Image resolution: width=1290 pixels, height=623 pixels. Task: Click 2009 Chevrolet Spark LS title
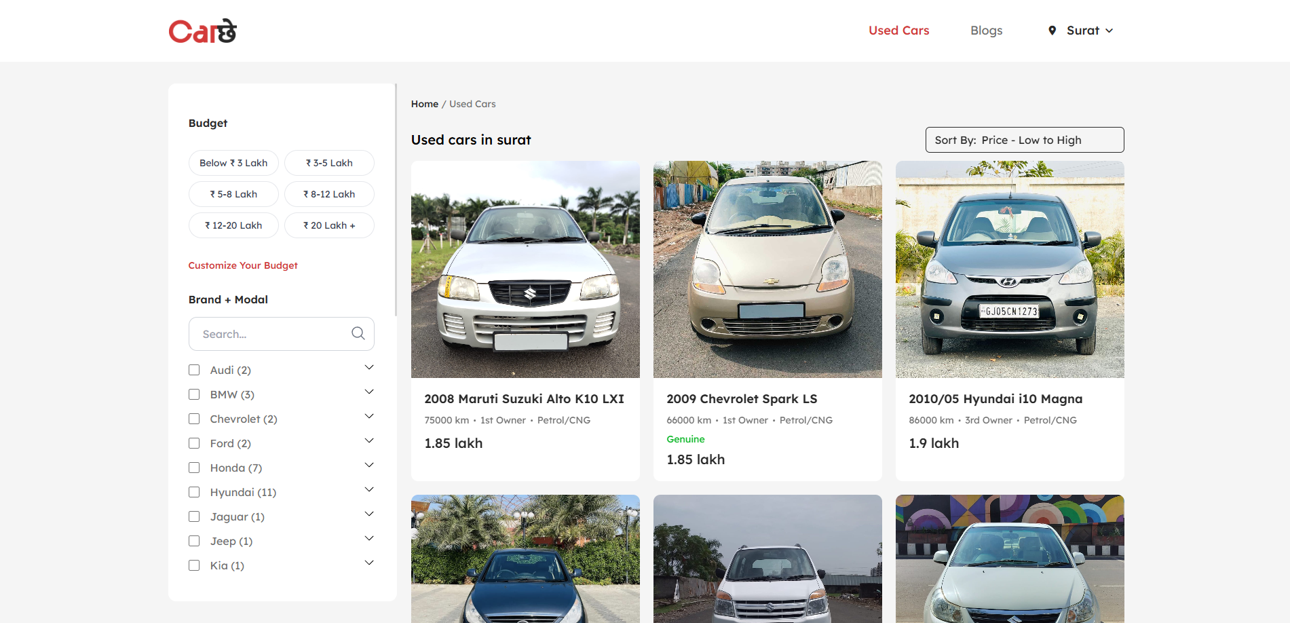coord(742,399)
